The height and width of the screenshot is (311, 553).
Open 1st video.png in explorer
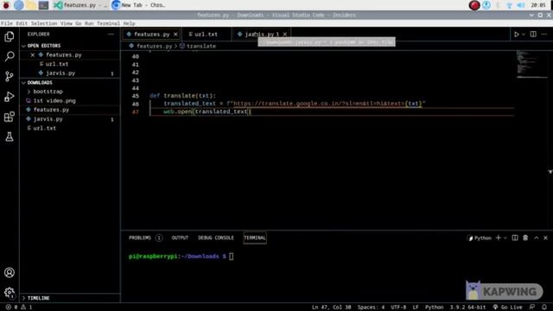(x=54, y=100)
